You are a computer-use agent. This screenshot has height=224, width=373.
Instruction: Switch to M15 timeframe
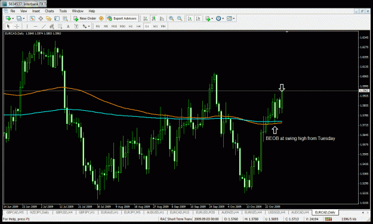point(114,26)
